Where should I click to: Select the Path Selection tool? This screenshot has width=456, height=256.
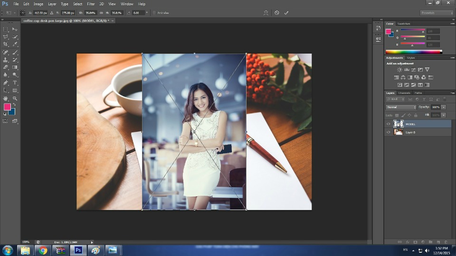(x=6, y=90)
